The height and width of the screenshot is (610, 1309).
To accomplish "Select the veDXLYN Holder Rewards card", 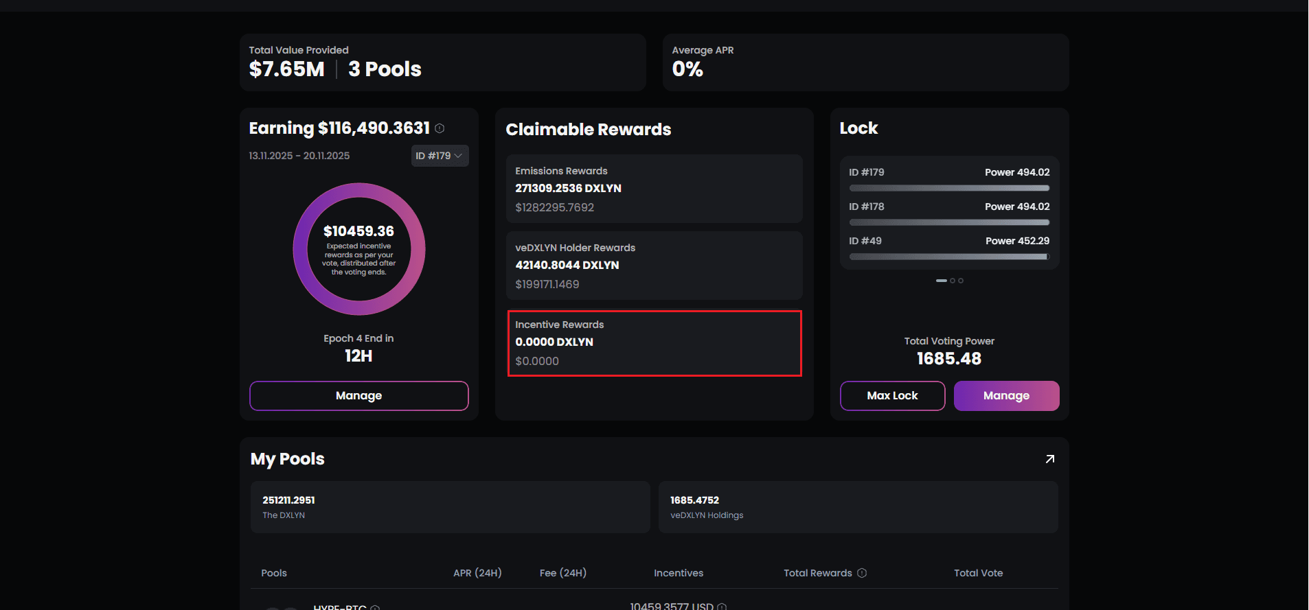I will coord(654,266).
